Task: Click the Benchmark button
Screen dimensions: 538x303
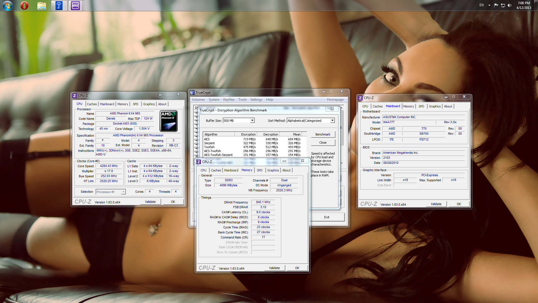Action: click(x=323, y=134)
